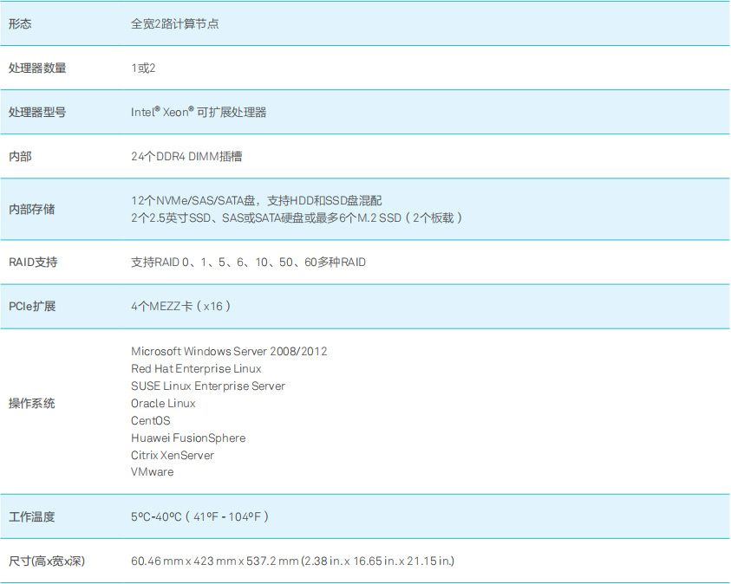Click Microsoft Windows Server 2008/2012 entry

tap(229, 351)
